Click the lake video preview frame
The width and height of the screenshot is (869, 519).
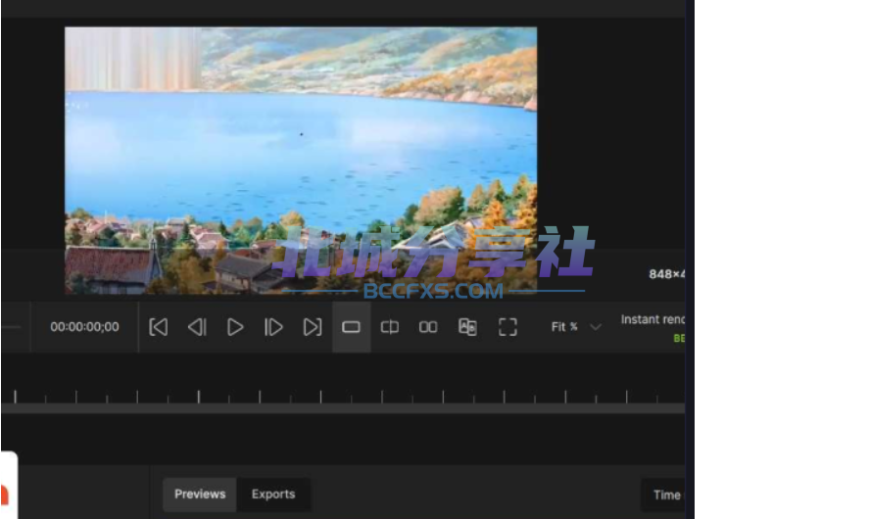[x=301, y=160]
